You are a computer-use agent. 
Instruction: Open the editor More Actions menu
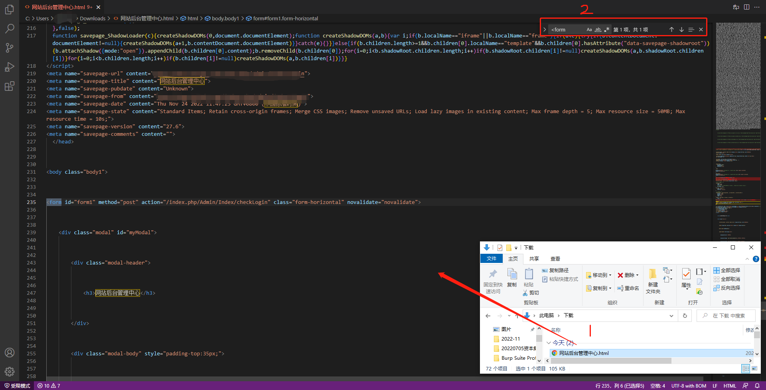pyautogui.click(x=757, y=7)
